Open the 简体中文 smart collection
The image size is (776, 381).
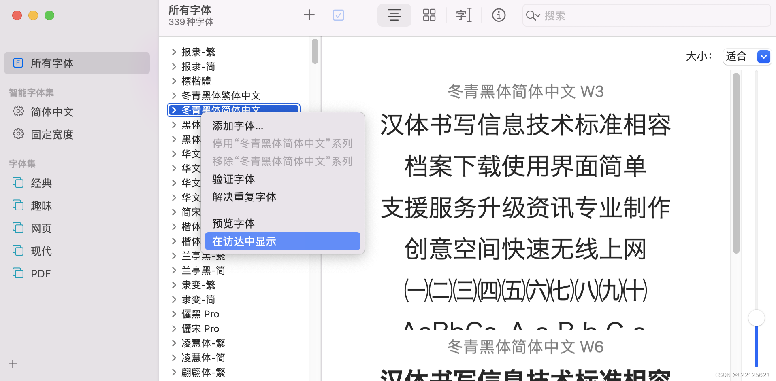pyautogui.click(x=52, y=112)
